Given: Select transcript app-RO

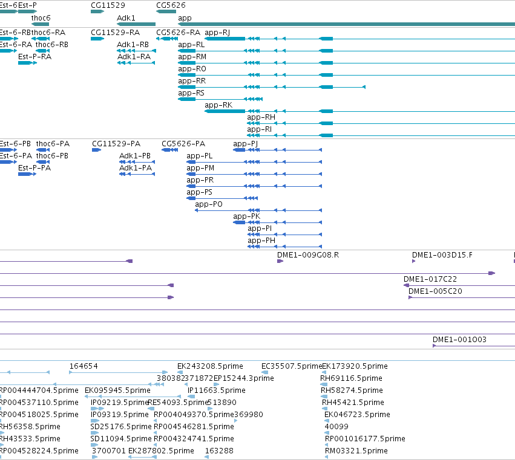Looking at the screenshot, I should coord(192,69).
